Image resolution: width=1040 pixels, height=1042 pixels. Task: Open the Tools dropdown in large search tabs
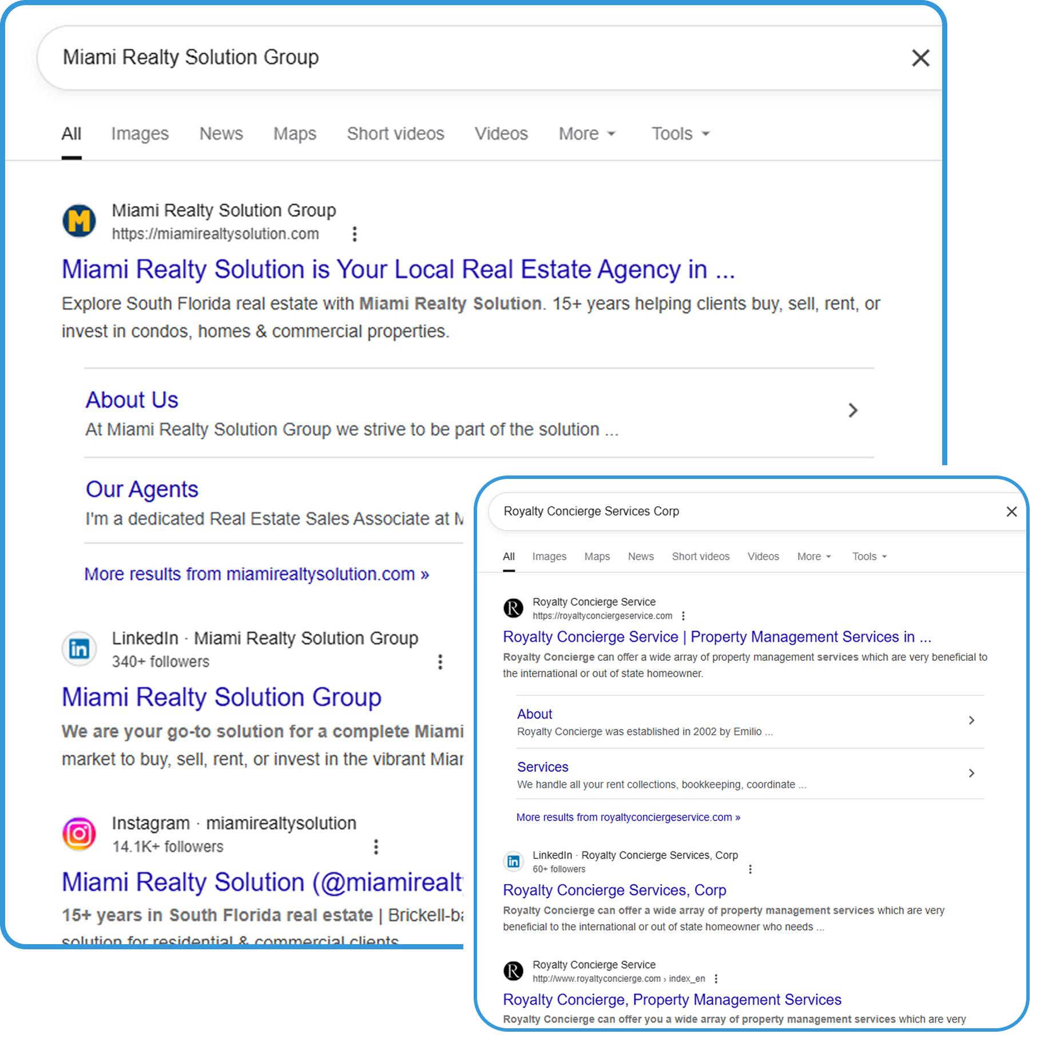tap(681, 134)
